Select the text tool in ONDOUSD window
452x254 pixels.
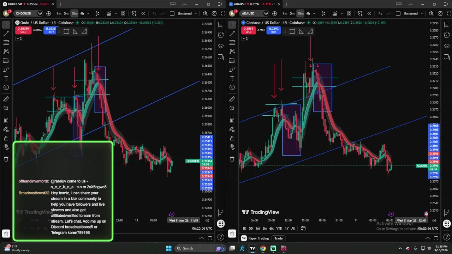6,78
